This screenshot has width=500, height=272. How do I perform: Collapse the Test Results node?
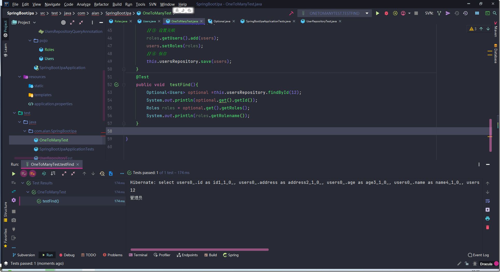[x=23, y=183]
